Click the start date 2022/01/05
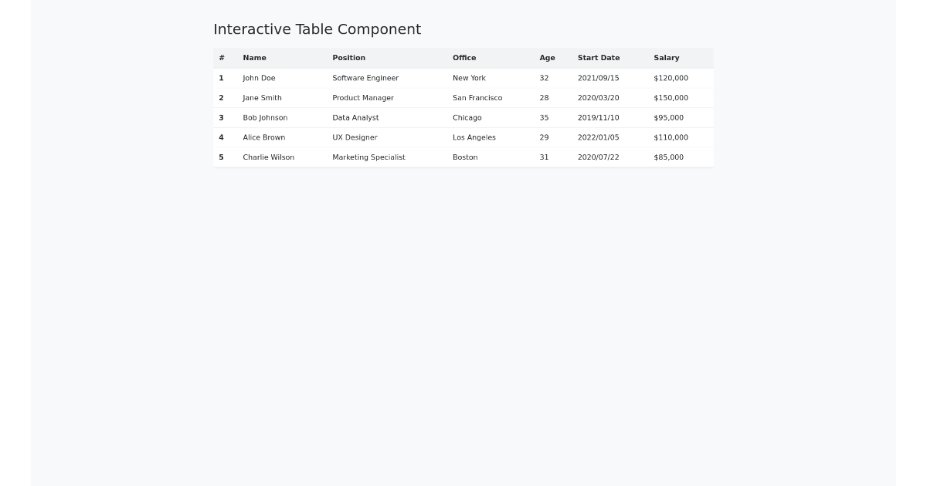This screenshot has width=927, height=486. (x=610, y=137)
